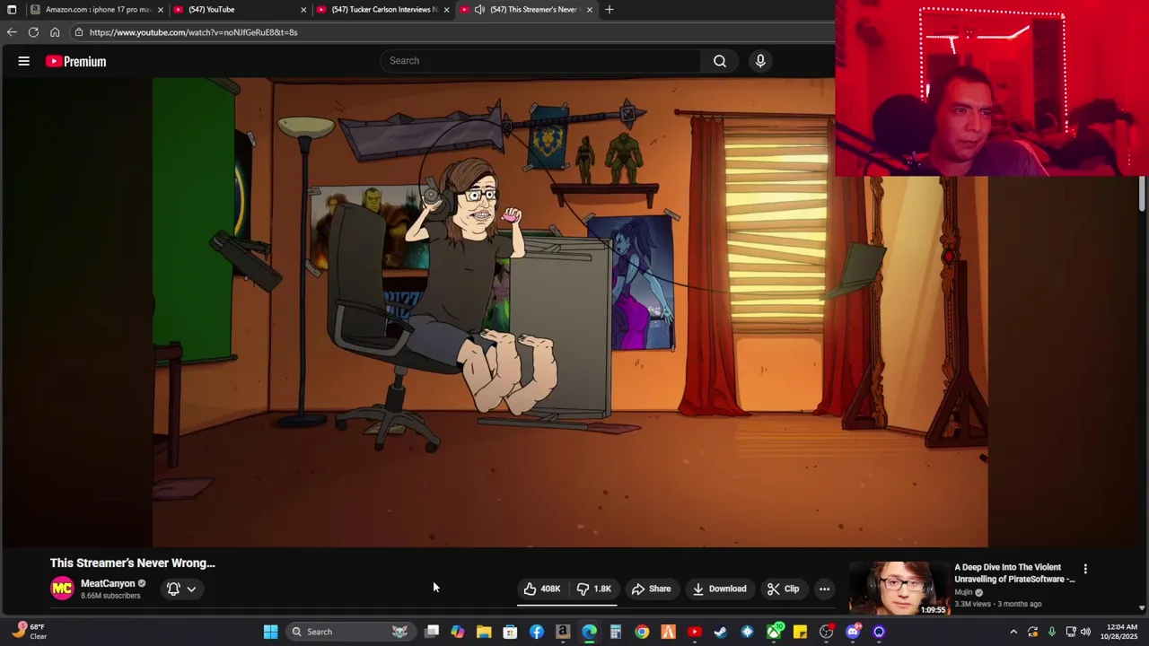
Task: Switch to Microsoft Edge on the taskbar
Action: [x=589, y=632]
